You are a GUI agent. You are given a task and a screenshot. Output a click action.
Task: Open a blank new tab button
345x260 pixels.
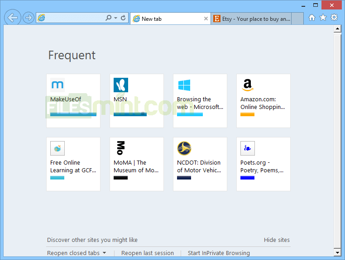(x=297, y=19)
